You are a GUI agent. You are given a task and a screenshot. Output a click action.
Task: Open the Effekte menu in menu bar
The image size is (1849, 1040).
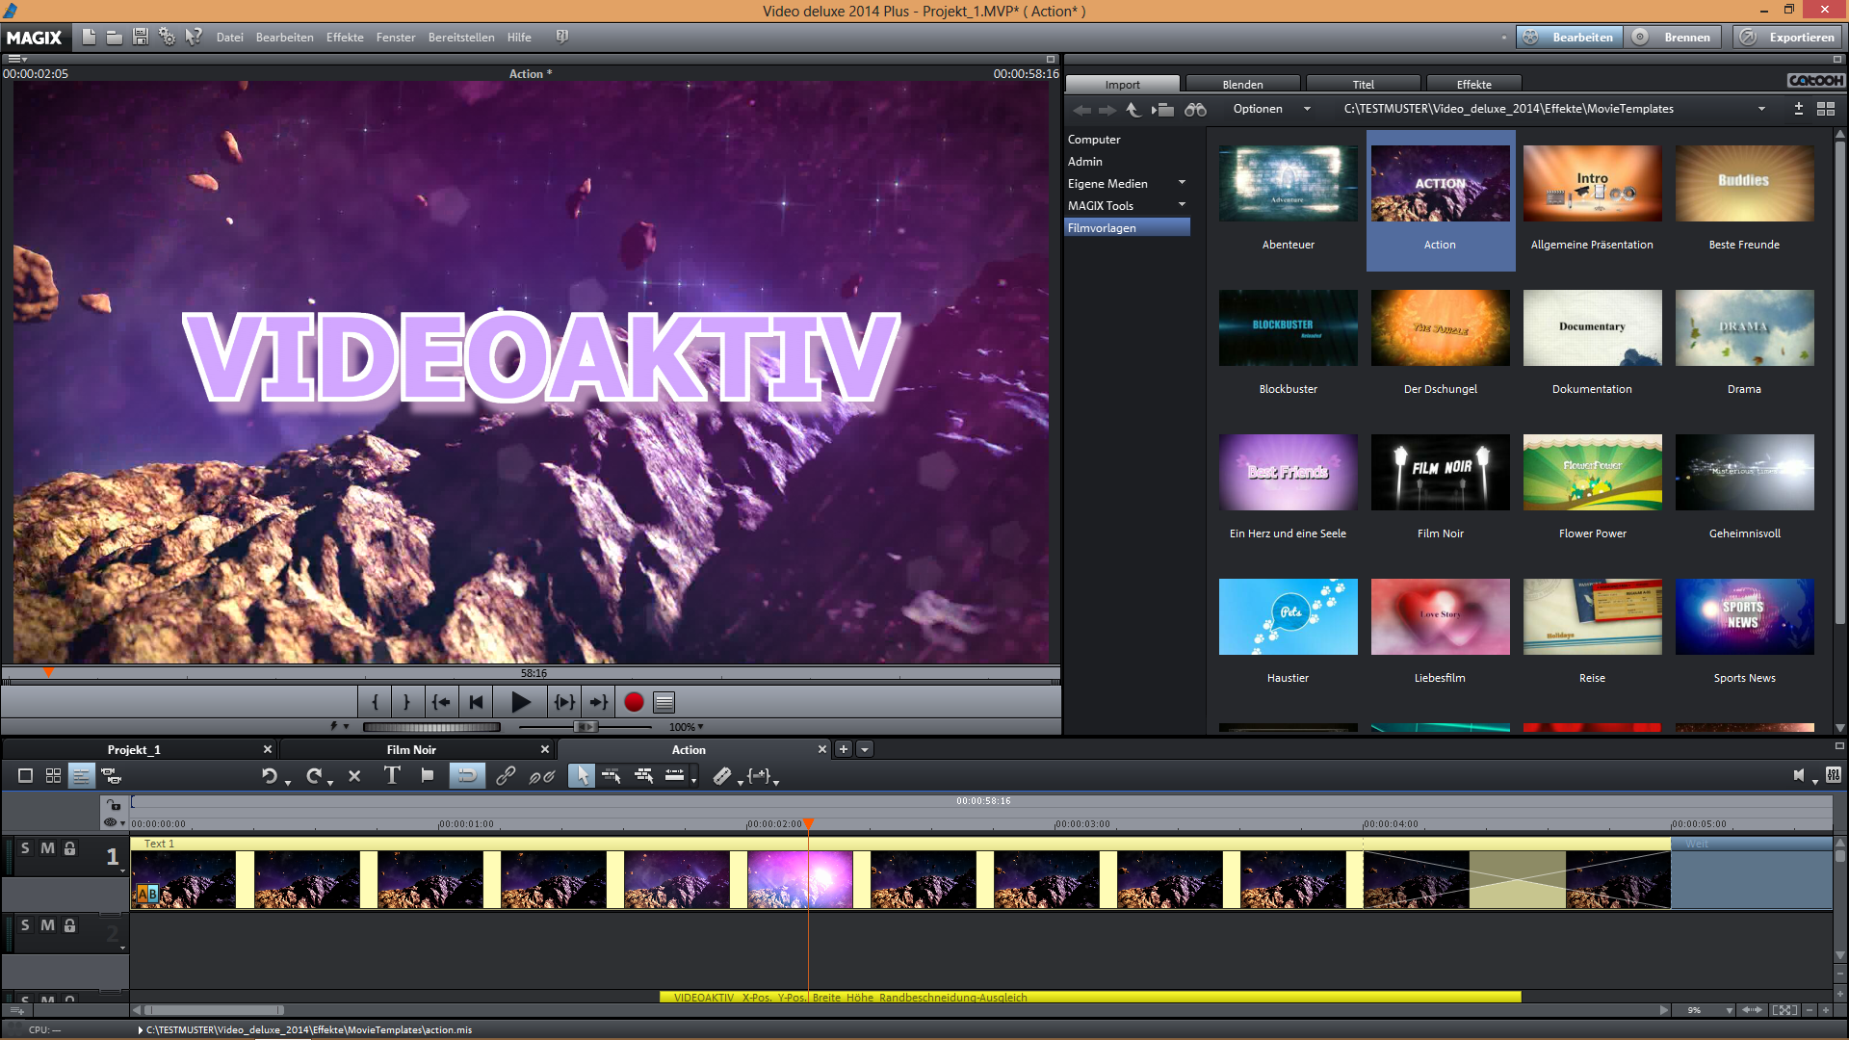(x=345, y=38)
